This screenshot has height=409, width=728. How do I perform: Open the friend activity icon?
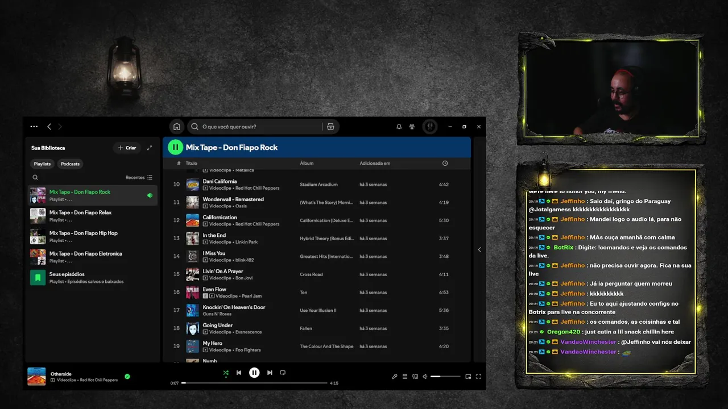click(x=412, y=127)
